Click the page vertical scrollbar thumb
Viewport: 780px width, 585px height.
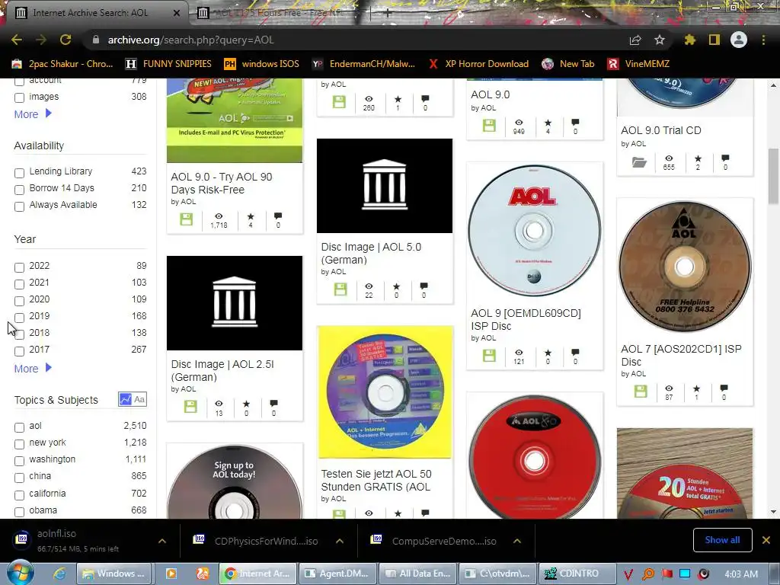click(774, 176)
